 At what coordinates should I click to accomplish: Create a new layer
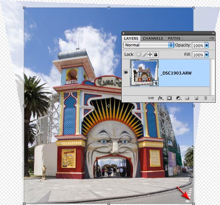(196, 98)
